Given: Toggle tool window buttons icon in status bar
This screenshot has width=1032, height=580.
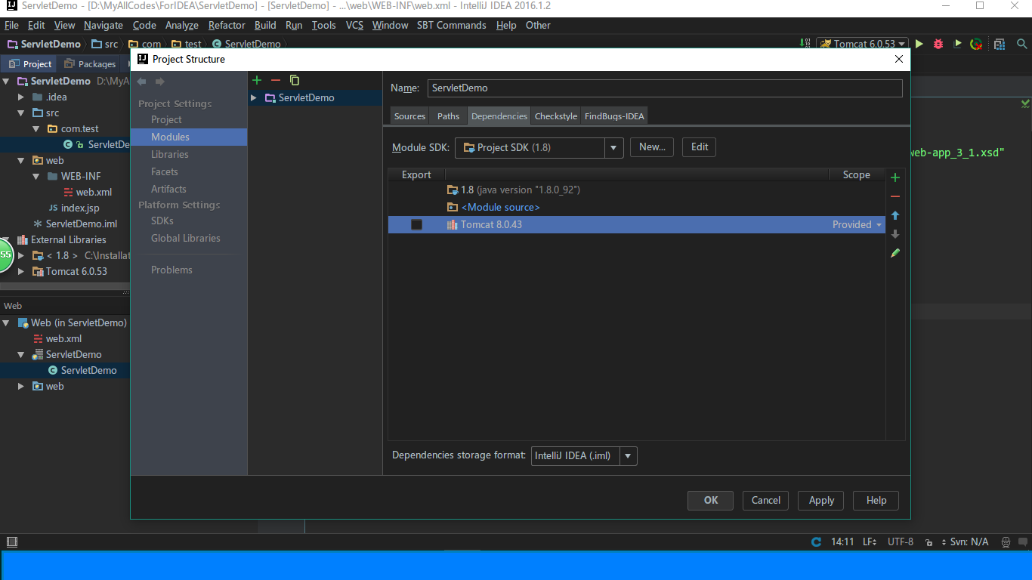Looking at the screenshot, I should [x=11, y=541].
